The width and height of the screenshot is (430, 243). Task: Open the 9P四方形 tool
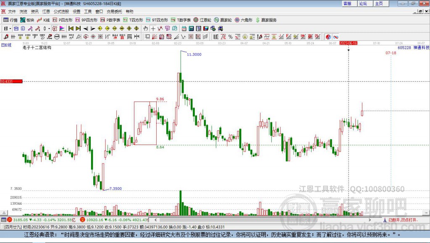pos(87,20)
